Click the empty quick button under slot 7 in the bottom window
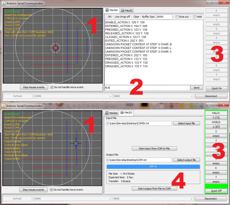Image resolution: width=230 pixels, height=205 pixels. tap(216, 182)
